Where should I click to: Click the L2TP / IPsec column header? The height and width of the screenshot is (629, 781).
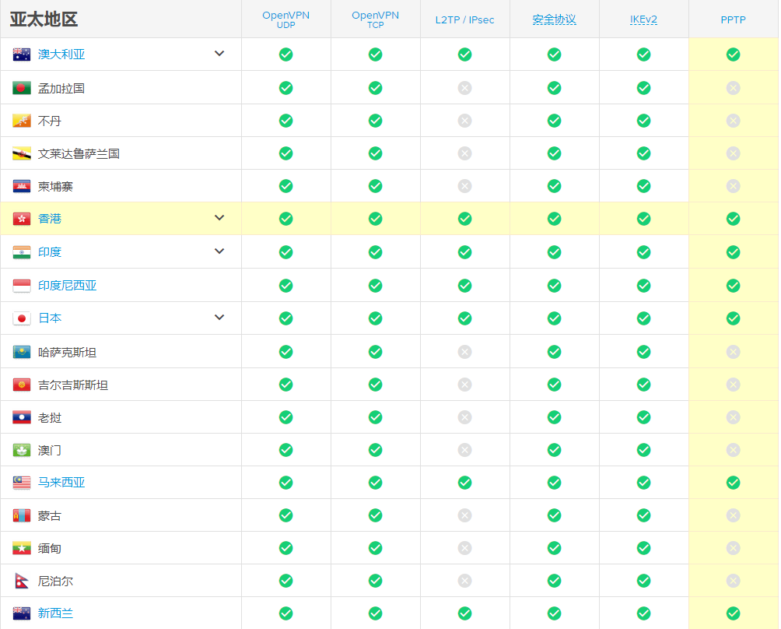pos(464,20)
